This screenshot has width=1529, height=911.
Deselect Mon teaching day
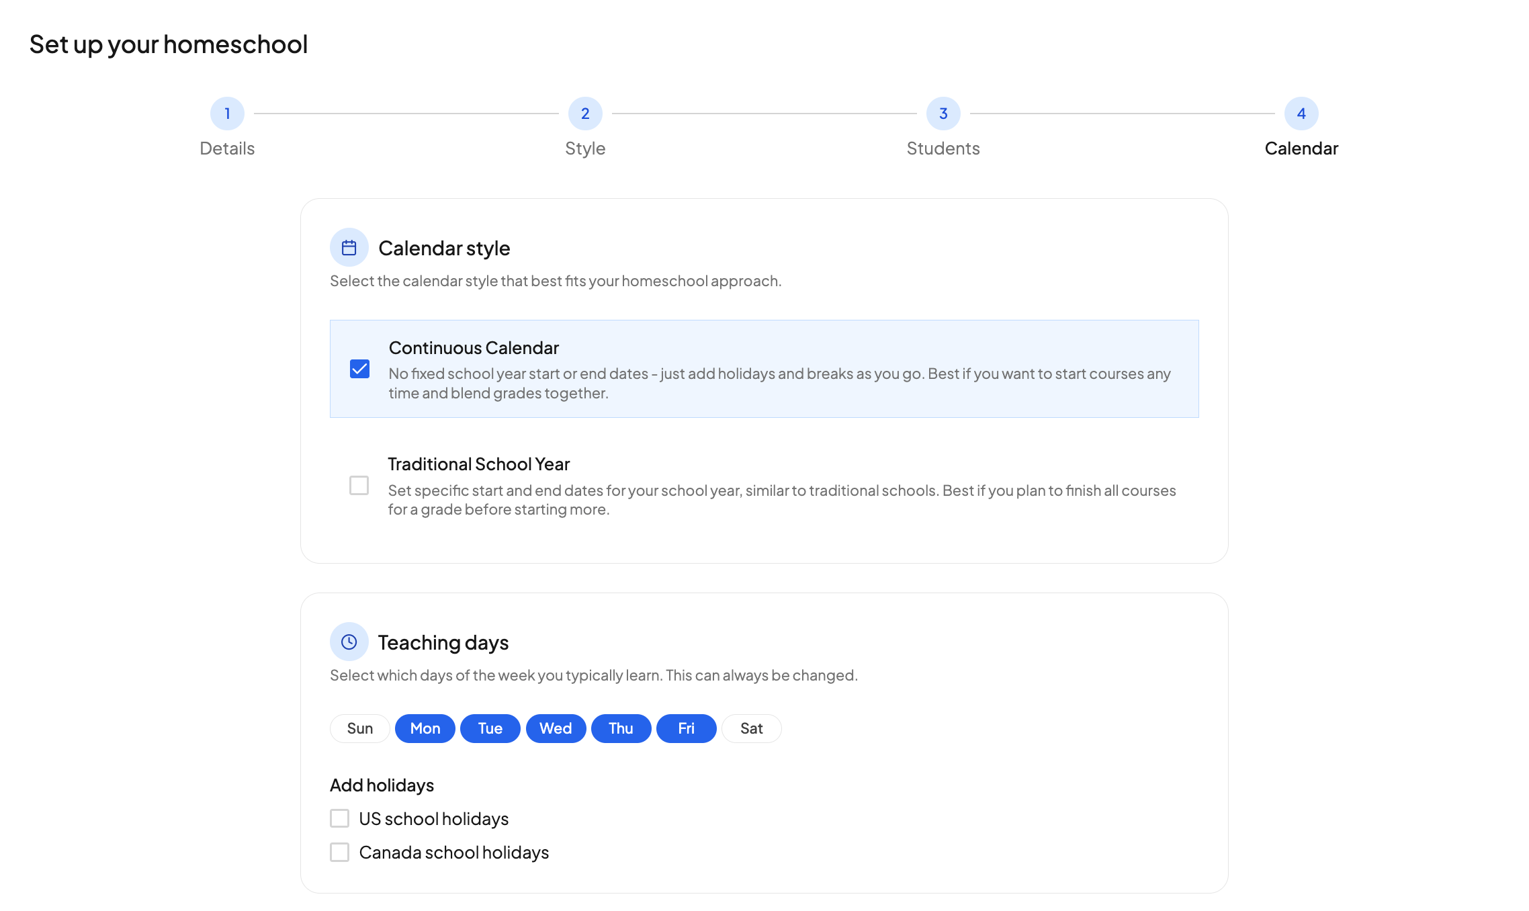tap(425, 728)
